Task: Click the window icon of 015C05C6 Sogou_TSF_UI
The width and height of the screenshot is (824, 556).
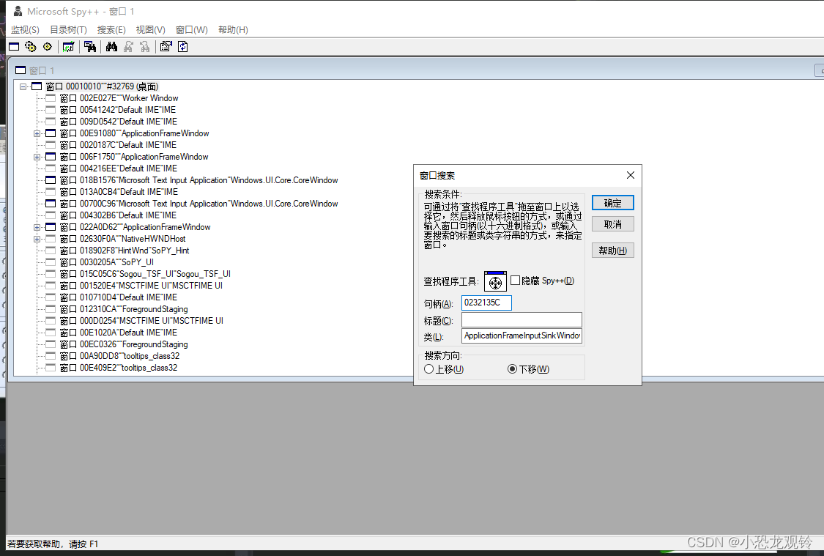Action: (x=51, y=274)
